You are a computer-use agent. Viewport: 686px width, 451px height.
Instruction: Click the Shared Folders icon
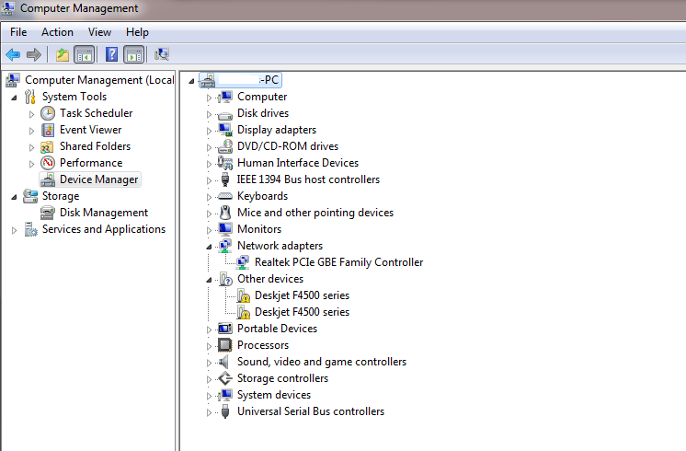coord(47,146)
